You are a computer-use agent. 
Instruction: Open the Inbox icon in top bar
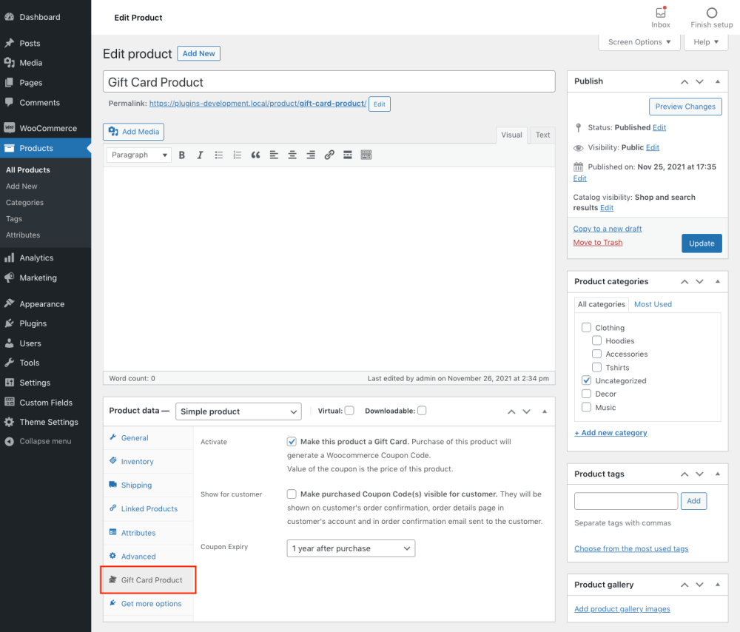[x=661, y=13]
